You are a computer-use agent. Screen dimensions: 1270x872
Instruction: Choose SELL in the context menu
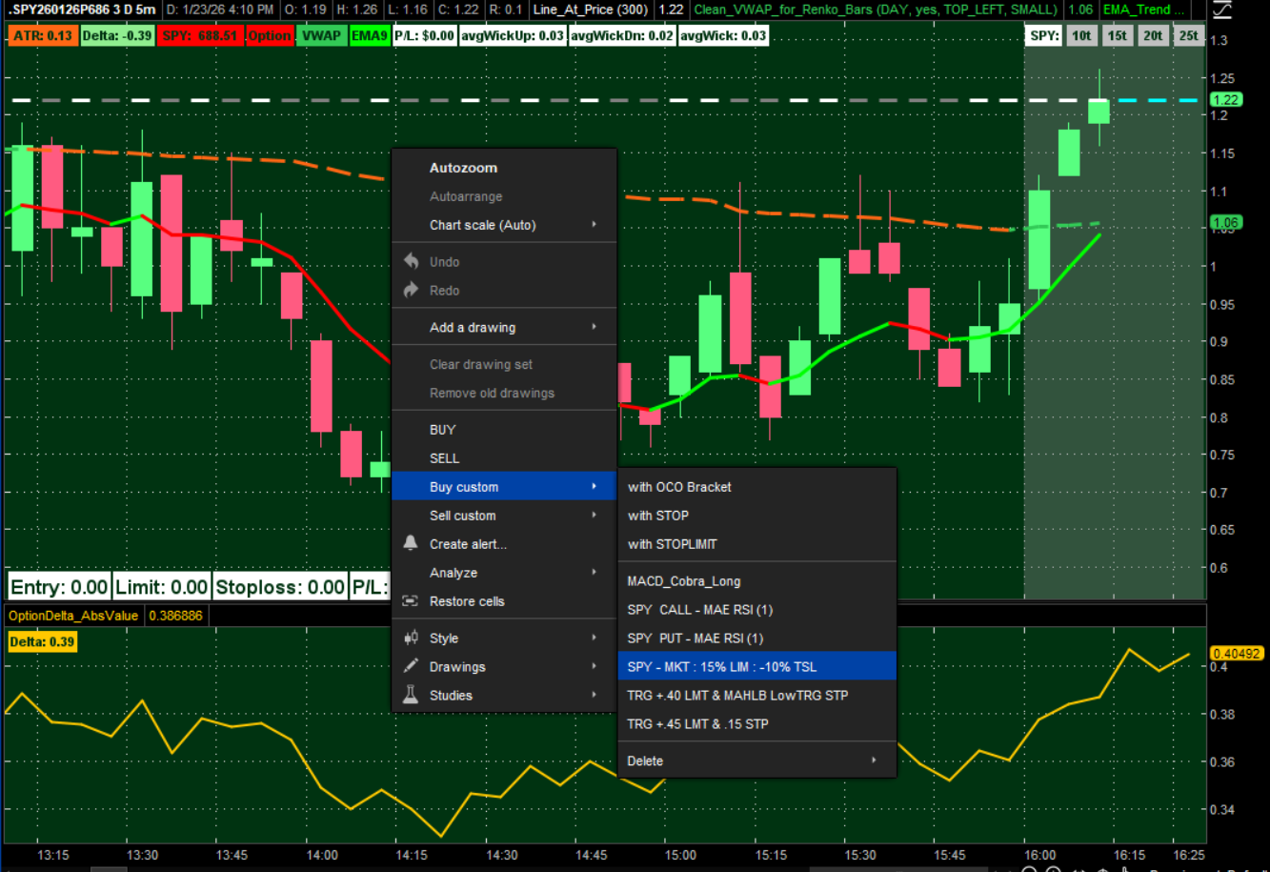click(x=444, y=458)
